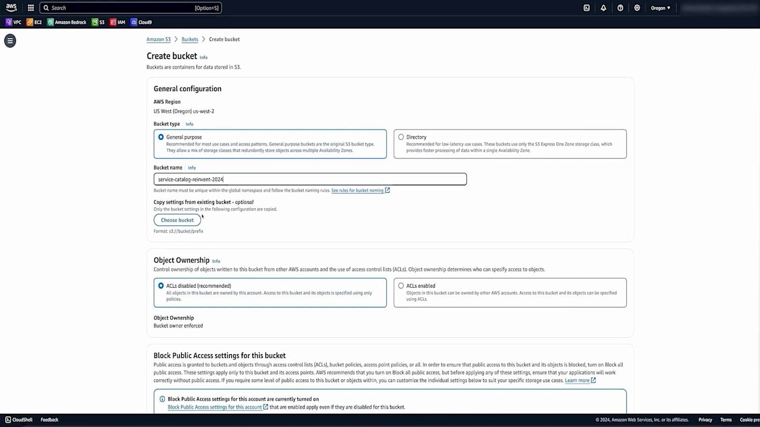This screenshot has height=427, width=760.
Task: Click the magnifier icon in search bar
Action: click(x=46, y=8)
